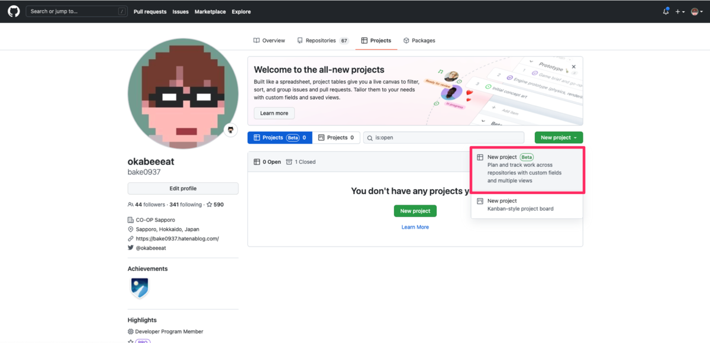The image size is (710, 343).
Task: Open the @okabeeeat Twitter link
Action: point(150,248)
